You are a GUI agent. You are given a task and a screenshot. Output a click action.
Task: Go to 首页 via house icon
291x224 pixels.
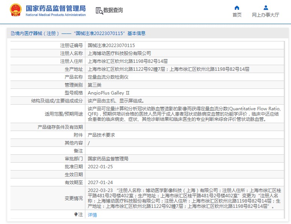coord(237,8)
